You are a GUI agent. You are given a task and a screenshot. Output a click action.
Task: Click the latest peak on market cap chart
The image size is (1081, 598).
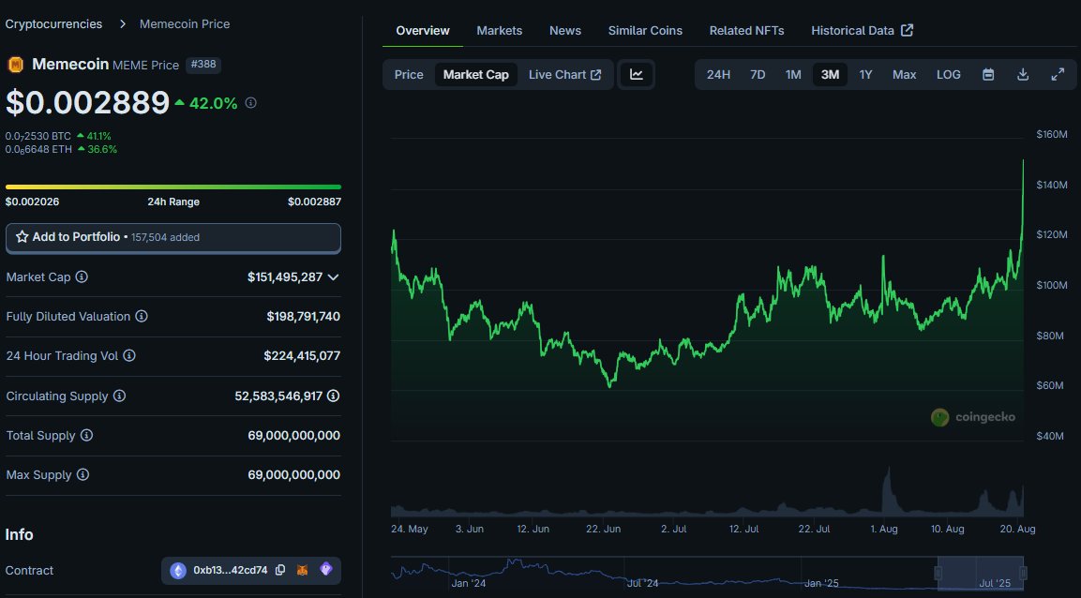[x=1023, y=160]
